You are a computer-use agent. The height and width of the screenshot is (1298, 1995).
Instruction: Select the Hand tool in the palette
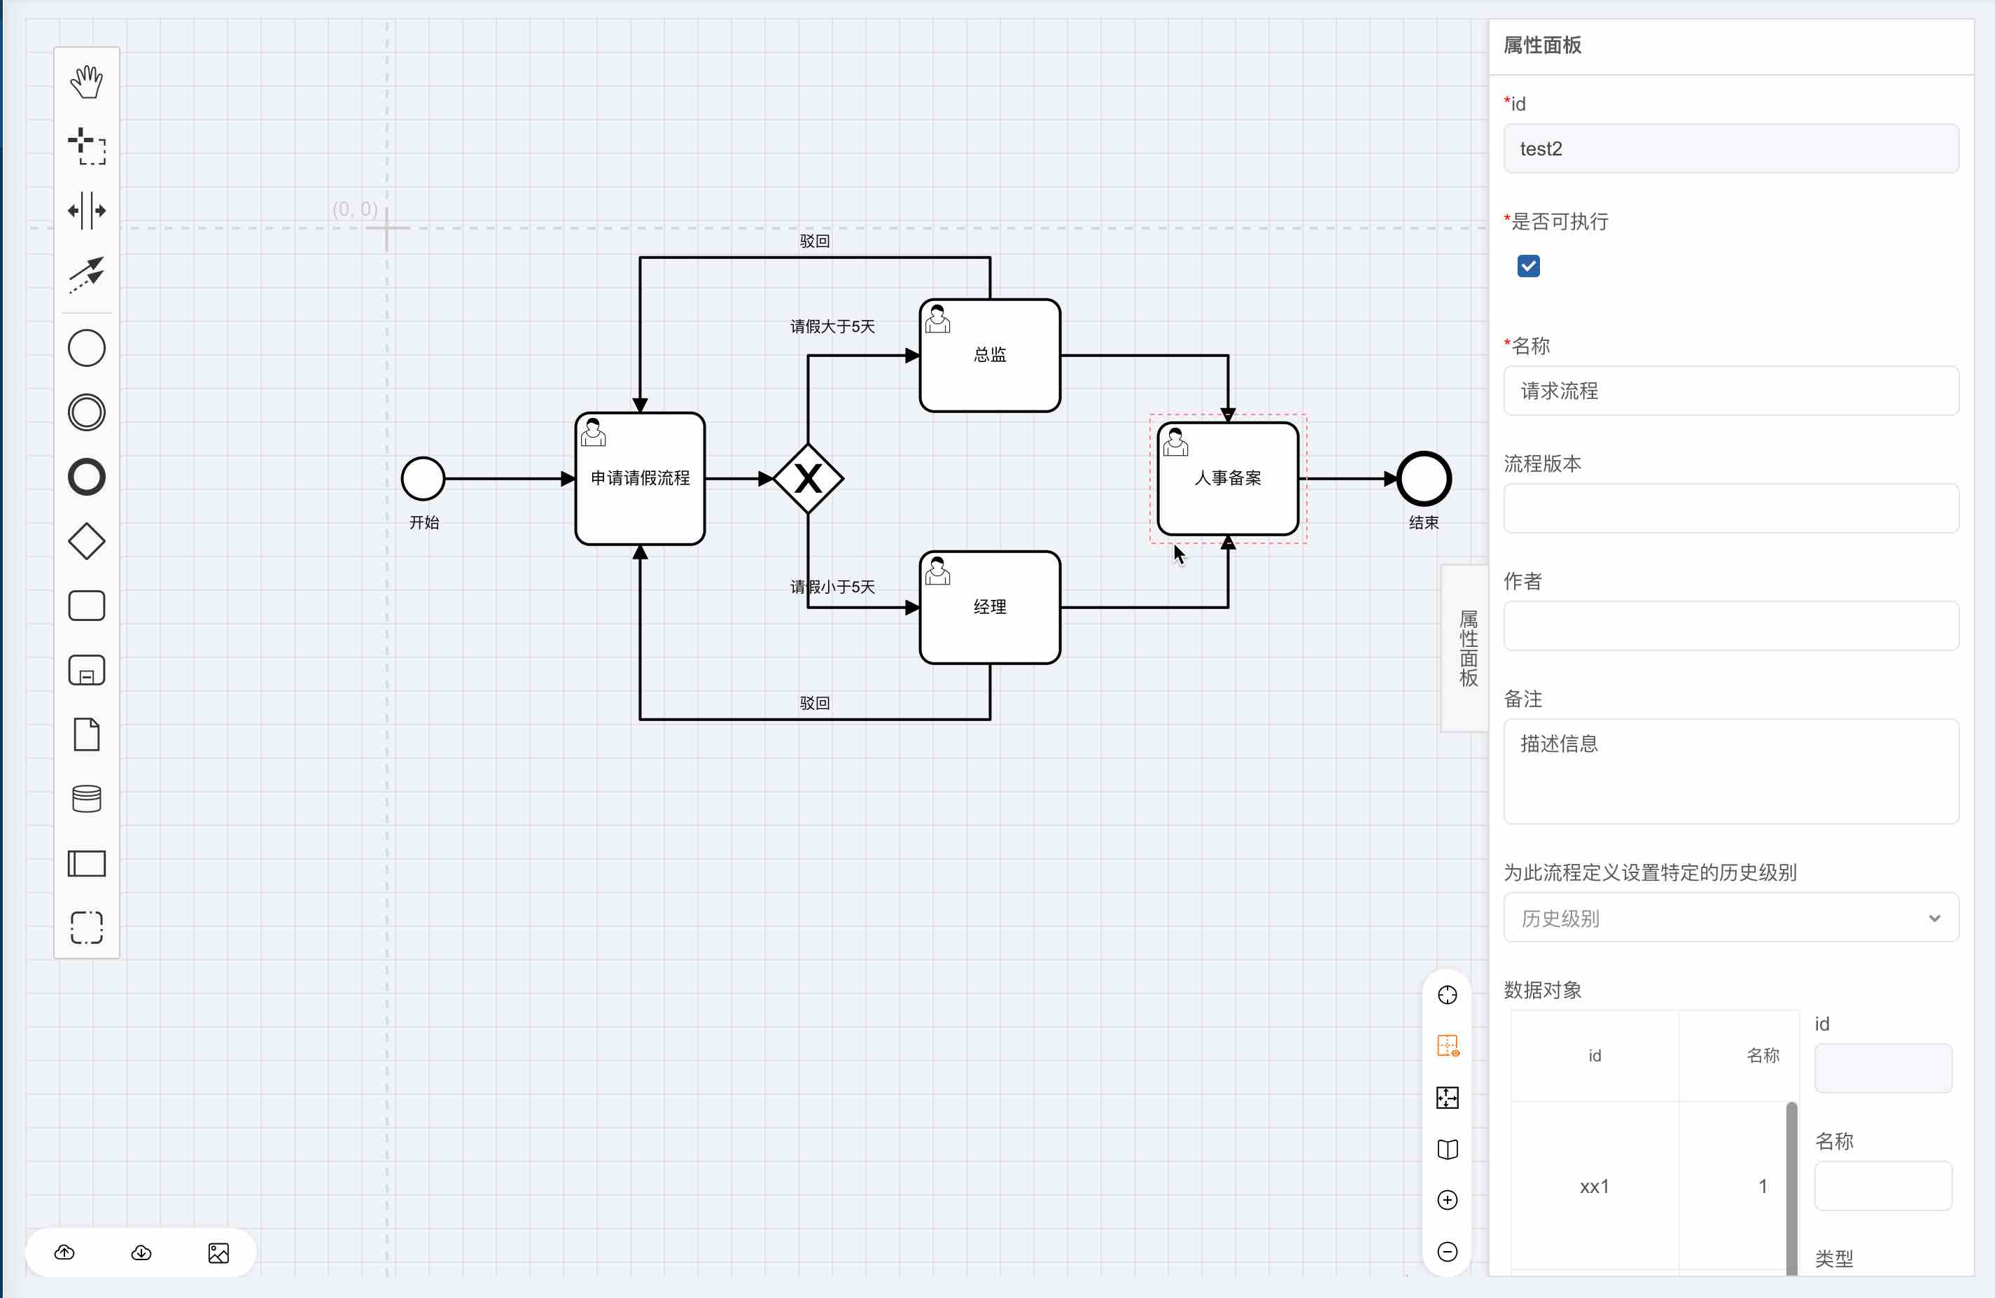point(86,82)
